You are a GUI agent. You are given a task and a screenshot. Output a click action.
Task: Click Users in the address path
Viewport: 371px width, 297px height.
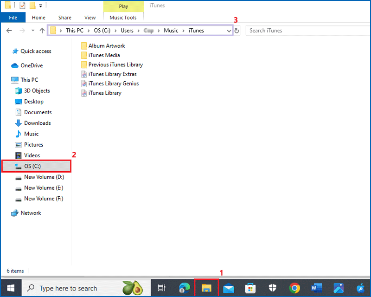(x=127, y=31)
